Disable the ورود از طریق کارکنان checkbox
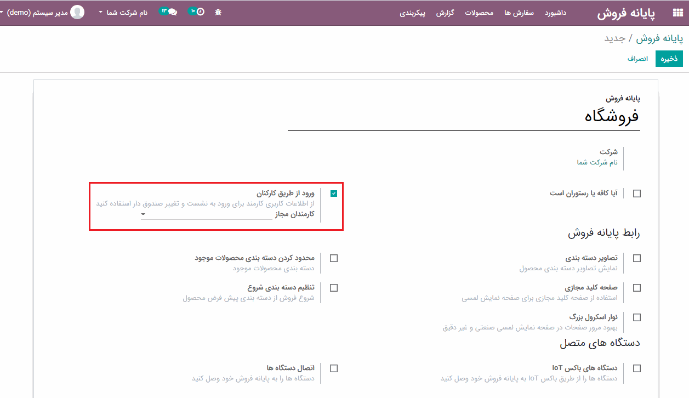The image size is (689, 398). [334, 194]
